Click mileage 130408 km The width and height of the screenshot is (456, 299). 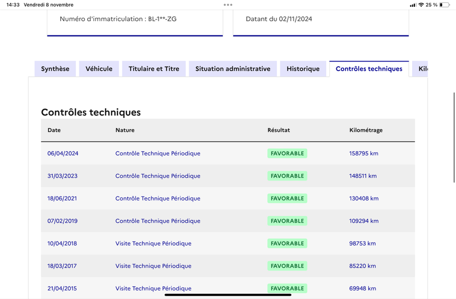click(x=364, y=198)
